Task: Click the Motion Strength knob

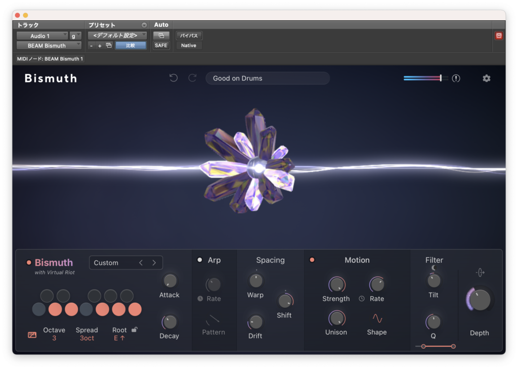Action: [x=336, y=285]
